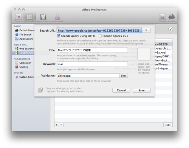
Task: Click the question mark button beside Search URL
Action: point(146,31)
